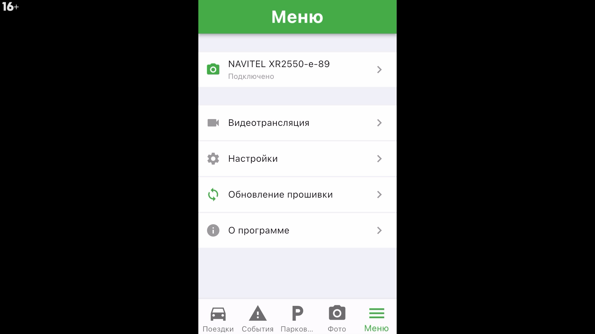Viewport: 595px width, 334px height.
Task: Open События (Events) tab
Action: [258, 318]
